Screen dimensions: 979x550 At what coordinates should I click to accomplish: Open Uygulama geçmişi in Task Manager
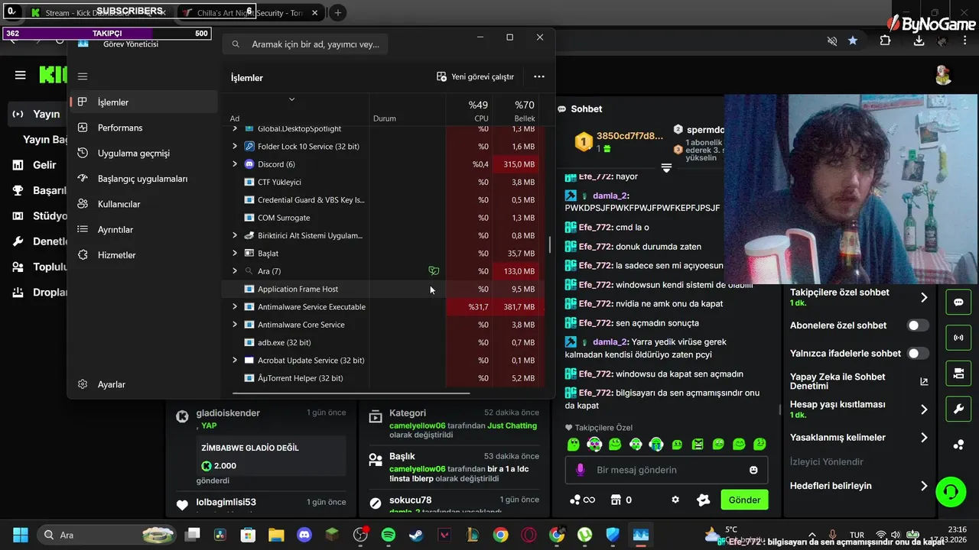[x=144, y=153]
